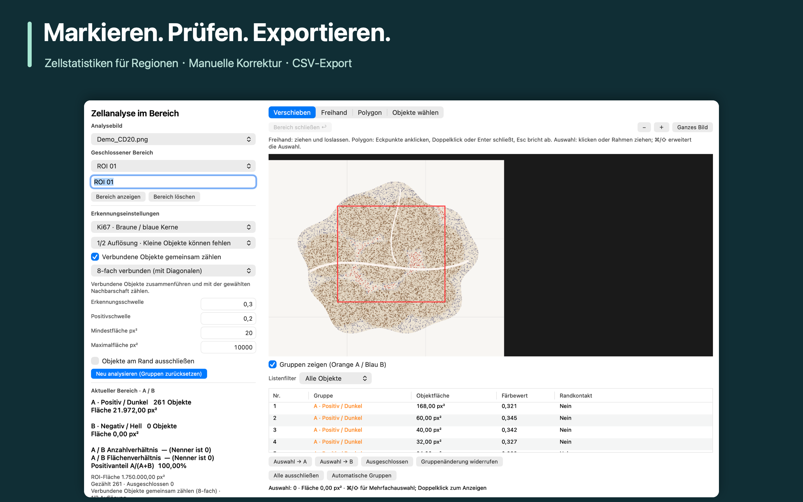Click the Maximalfläche field showing 10000
Viewport: 803px width, 502px height.
pos(228,347)
